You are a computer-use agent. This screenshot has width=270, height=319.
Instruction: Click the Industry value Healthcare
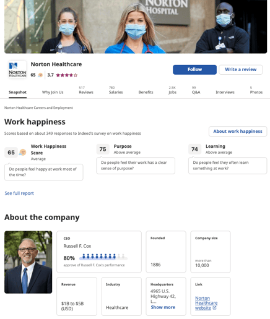[117, 308]
